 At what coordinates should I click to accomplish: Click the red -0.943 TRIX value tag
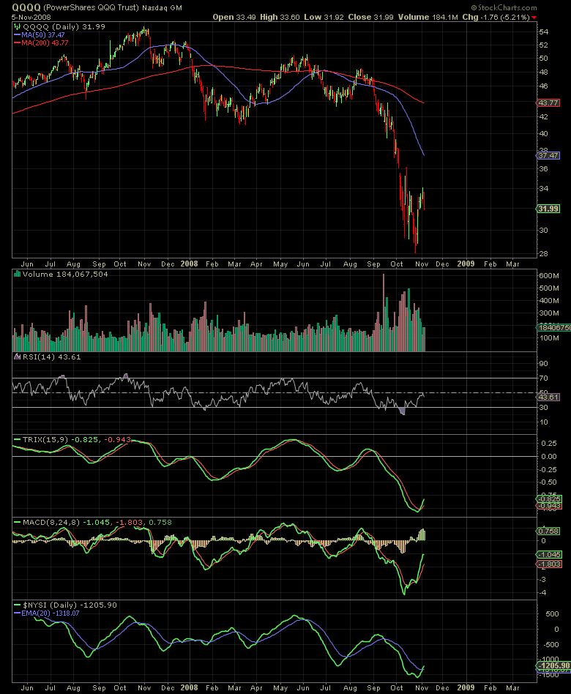(x=549, y=506)
